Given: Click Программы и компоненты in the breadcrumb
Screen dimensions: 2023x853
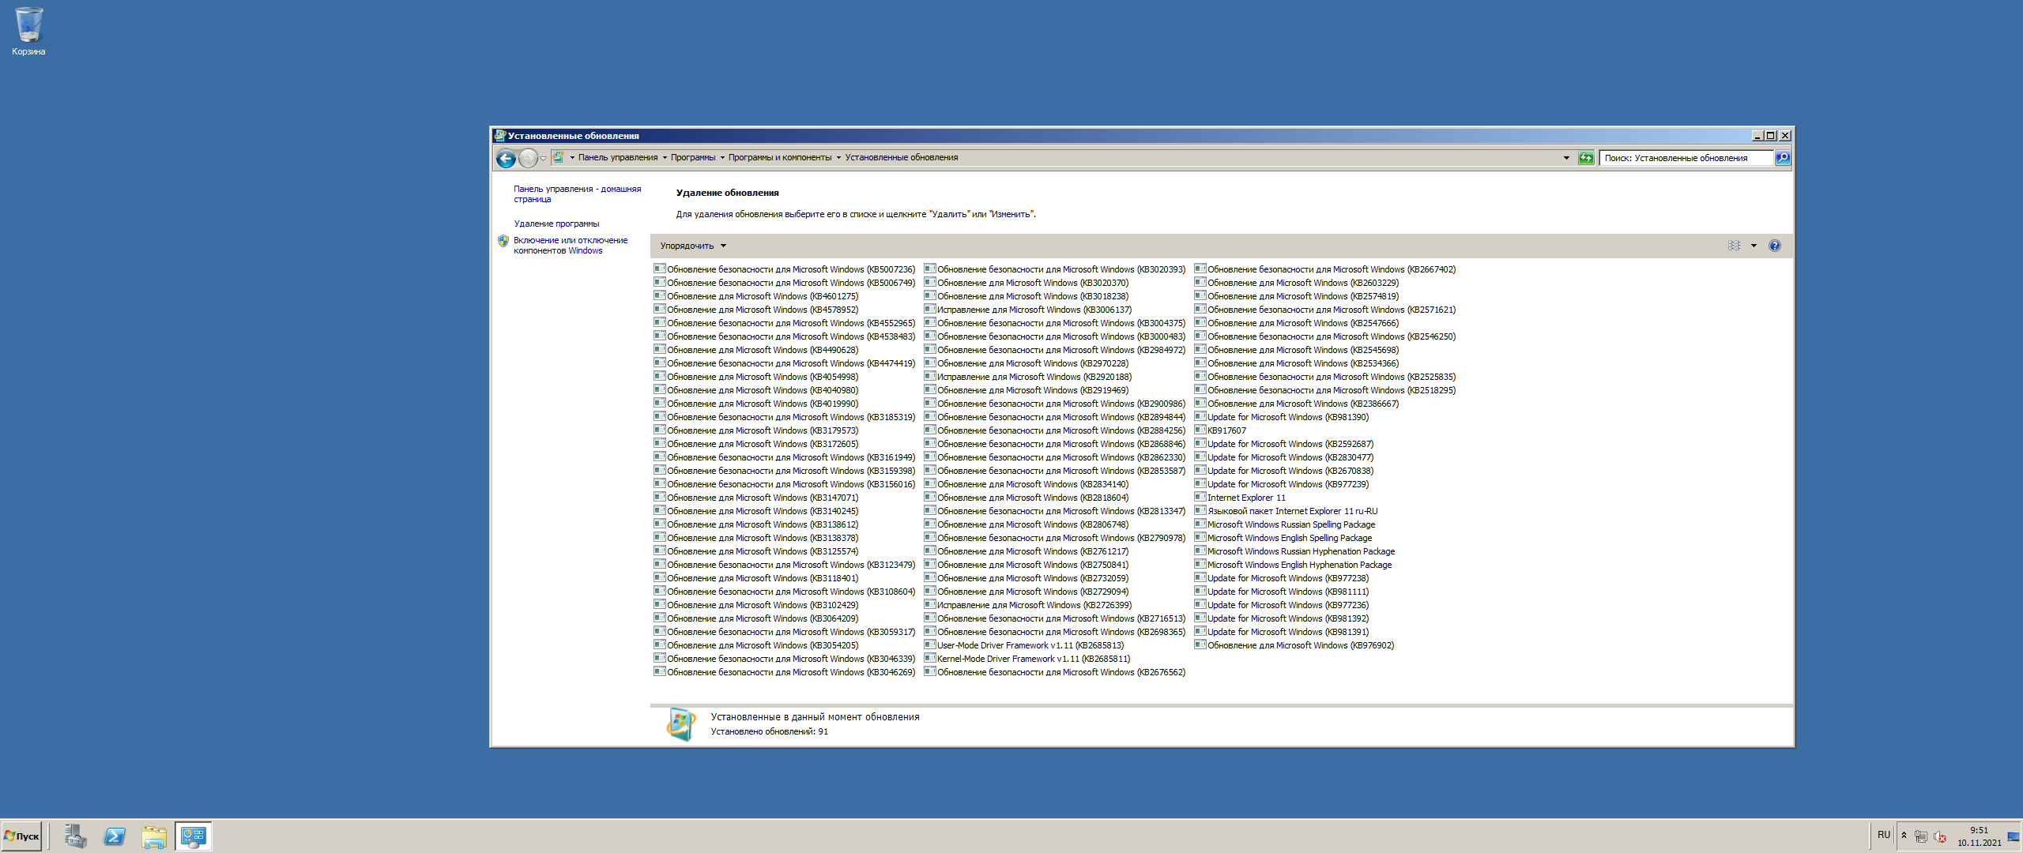Looking at the screenshot, I should [x=780, y=158].
